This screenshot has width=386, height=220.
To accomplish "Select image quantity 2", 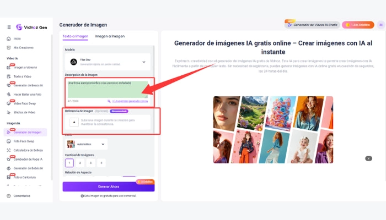I will 80,163.
